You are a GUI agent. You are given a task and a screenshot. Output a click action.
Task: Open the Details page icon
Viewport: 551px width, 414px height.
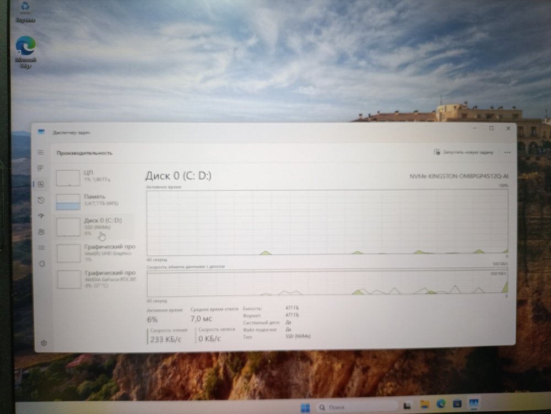coord(41,248)
